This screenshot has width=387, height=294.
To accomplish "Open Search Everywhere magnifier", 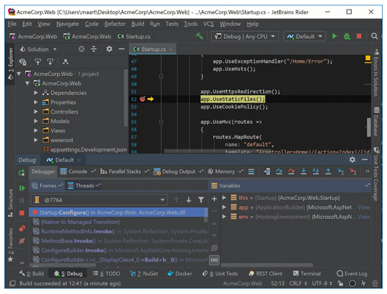I will click(x=374, y=36).
